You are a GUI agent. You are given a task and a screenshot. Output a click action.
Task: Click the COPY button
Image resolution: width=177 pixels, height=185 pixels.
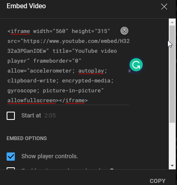(158, 181)
